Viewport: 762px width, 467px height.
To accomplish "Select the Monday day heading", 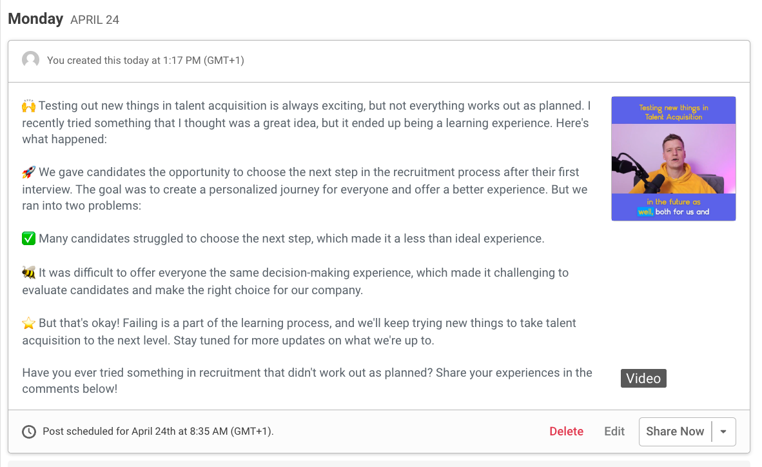I will (35, 19).
